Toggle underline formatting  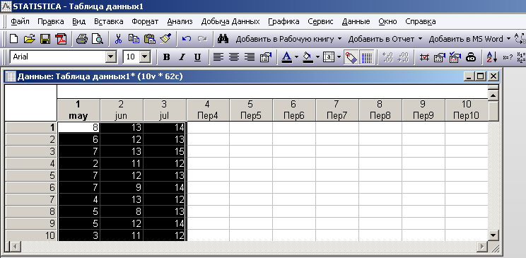(x=197, y=57)
